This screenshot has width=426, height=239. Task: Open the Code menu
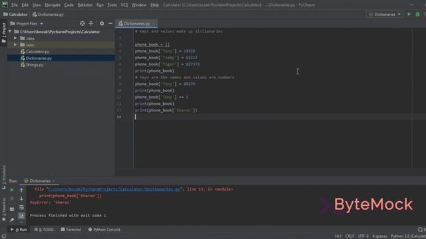click(x=69, y=5)
